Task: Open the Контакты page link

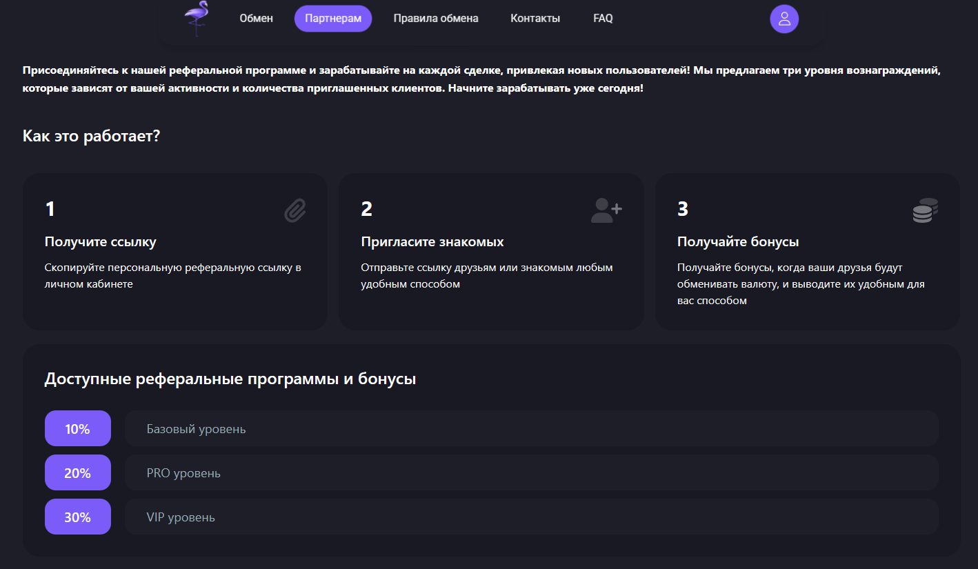Action: coord(535,19)
